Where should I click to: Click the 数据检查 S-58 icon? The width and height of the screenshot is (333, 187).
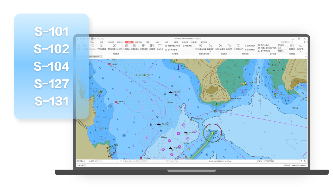210,46
